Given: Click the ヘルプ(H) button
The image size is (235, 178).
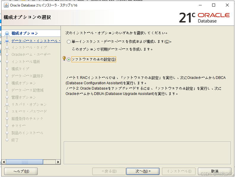Looking at the screenshot, I should [21, 171].
